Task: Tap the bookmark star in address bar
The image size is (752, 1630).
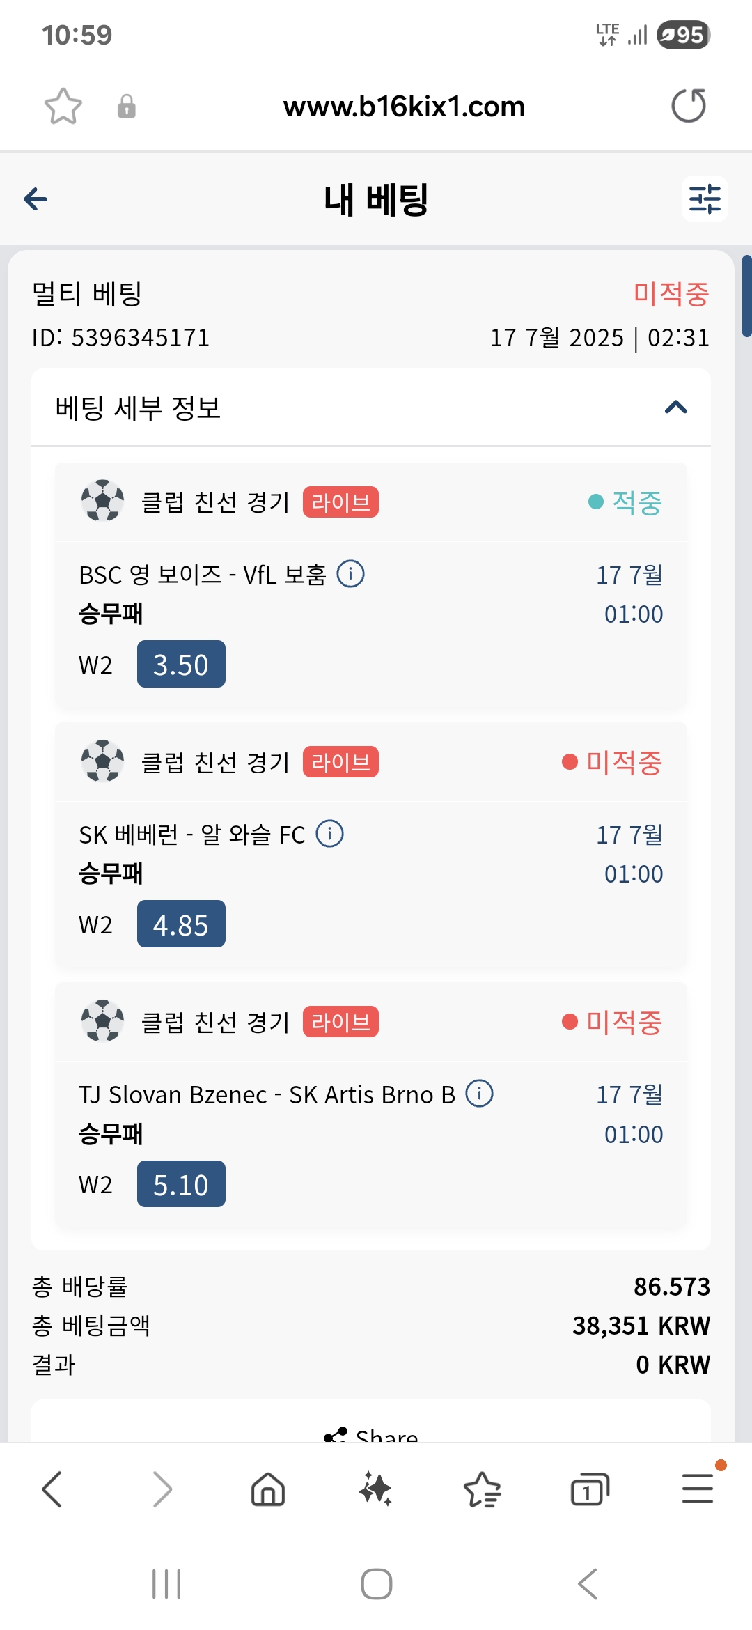Action: 63,107
